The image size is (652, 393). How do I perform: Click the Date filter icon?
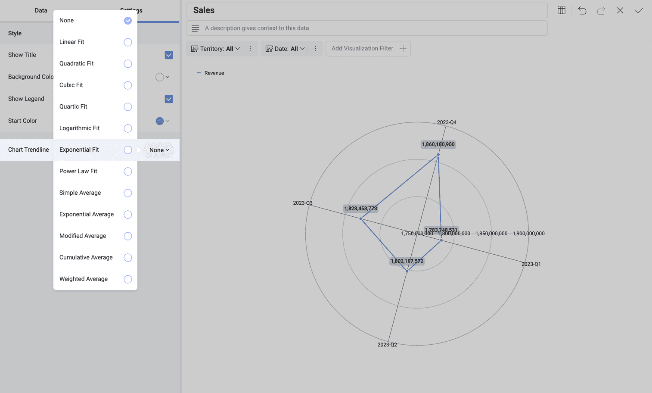pyautogui.click(x=269, y=49)
